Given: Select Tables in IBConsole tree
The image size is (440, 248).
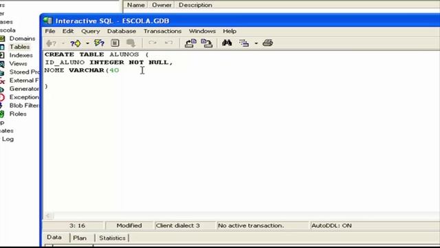Looking at the screenshot, I should [19, 47].
